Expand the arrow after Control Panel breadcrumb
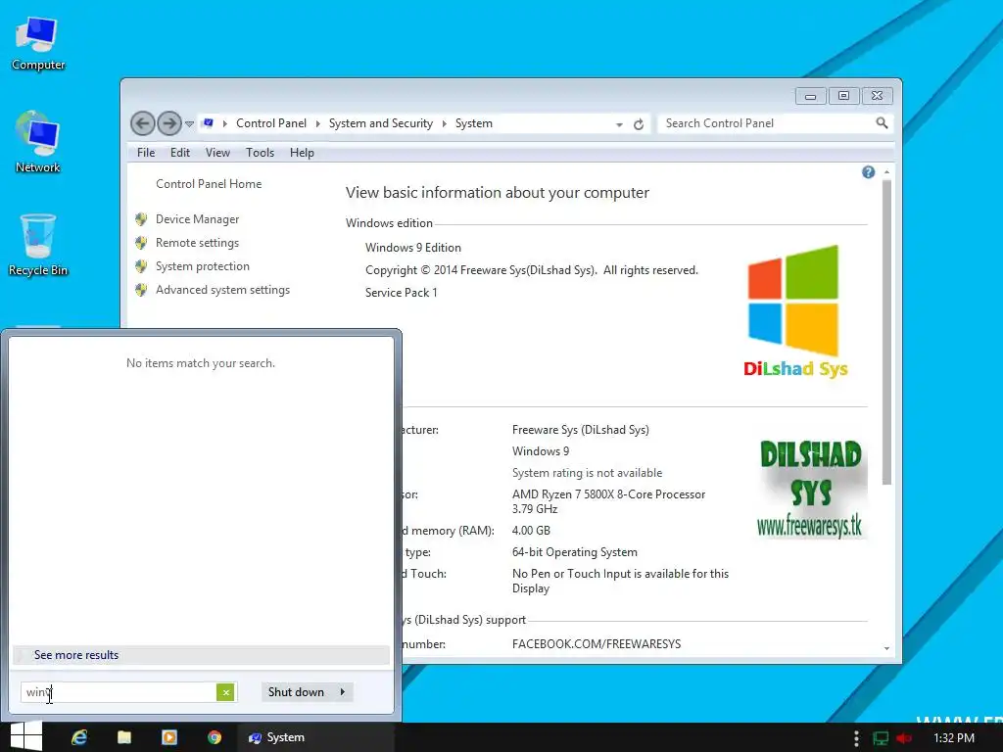 [318, 123]
